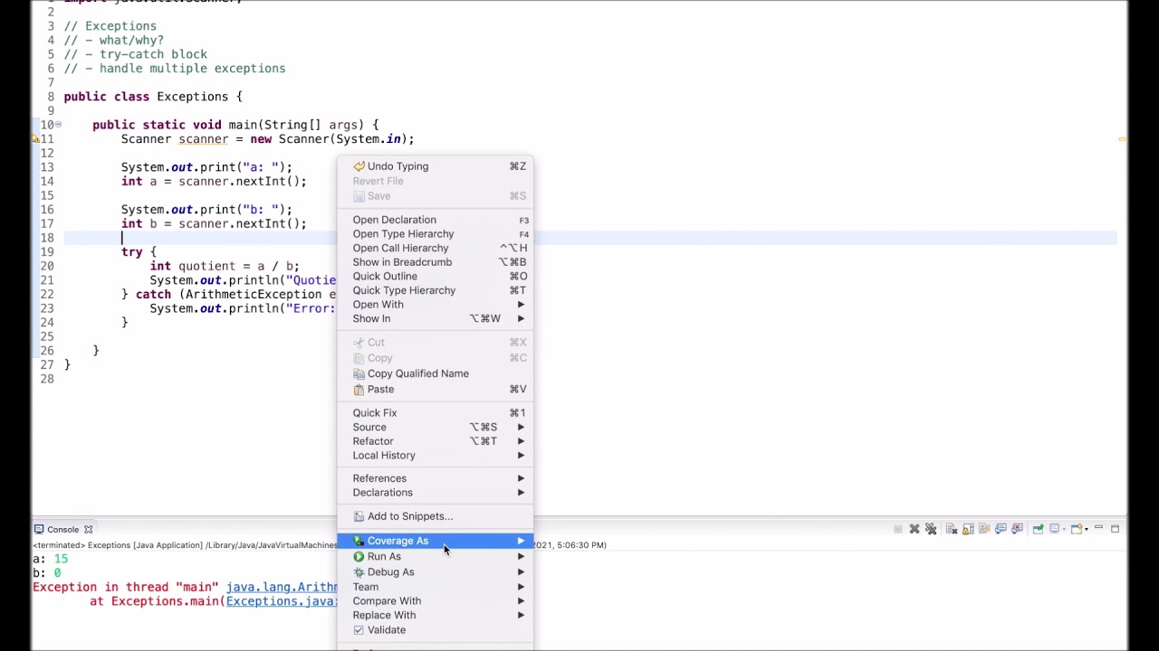Click the 'b: 0' console line
The image size is (1159, 651).
[47, 573]
